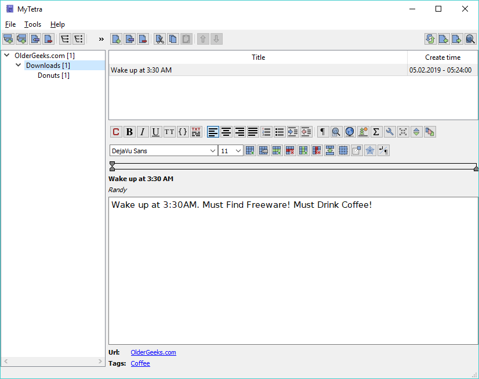Insert an image from file
This screenshot has width=479, height=379.
[363, 132]
